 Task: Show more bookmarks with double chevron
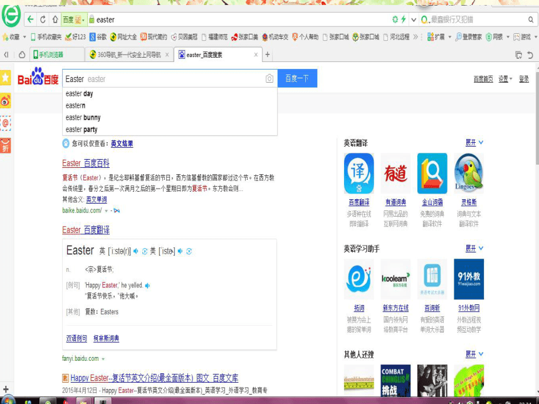pyautogui.click(x=416, y=37)
